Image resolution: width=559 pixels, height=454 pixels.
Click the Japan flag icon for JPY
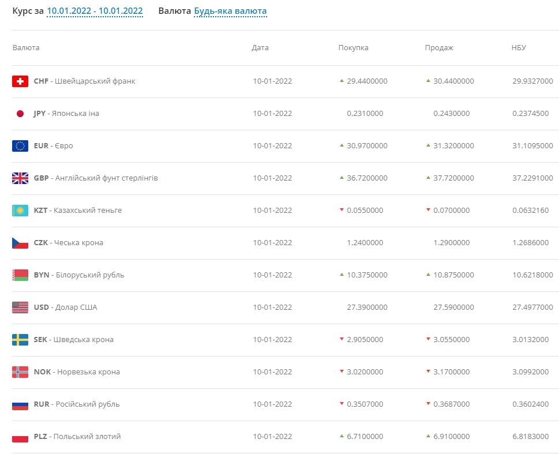20,114
